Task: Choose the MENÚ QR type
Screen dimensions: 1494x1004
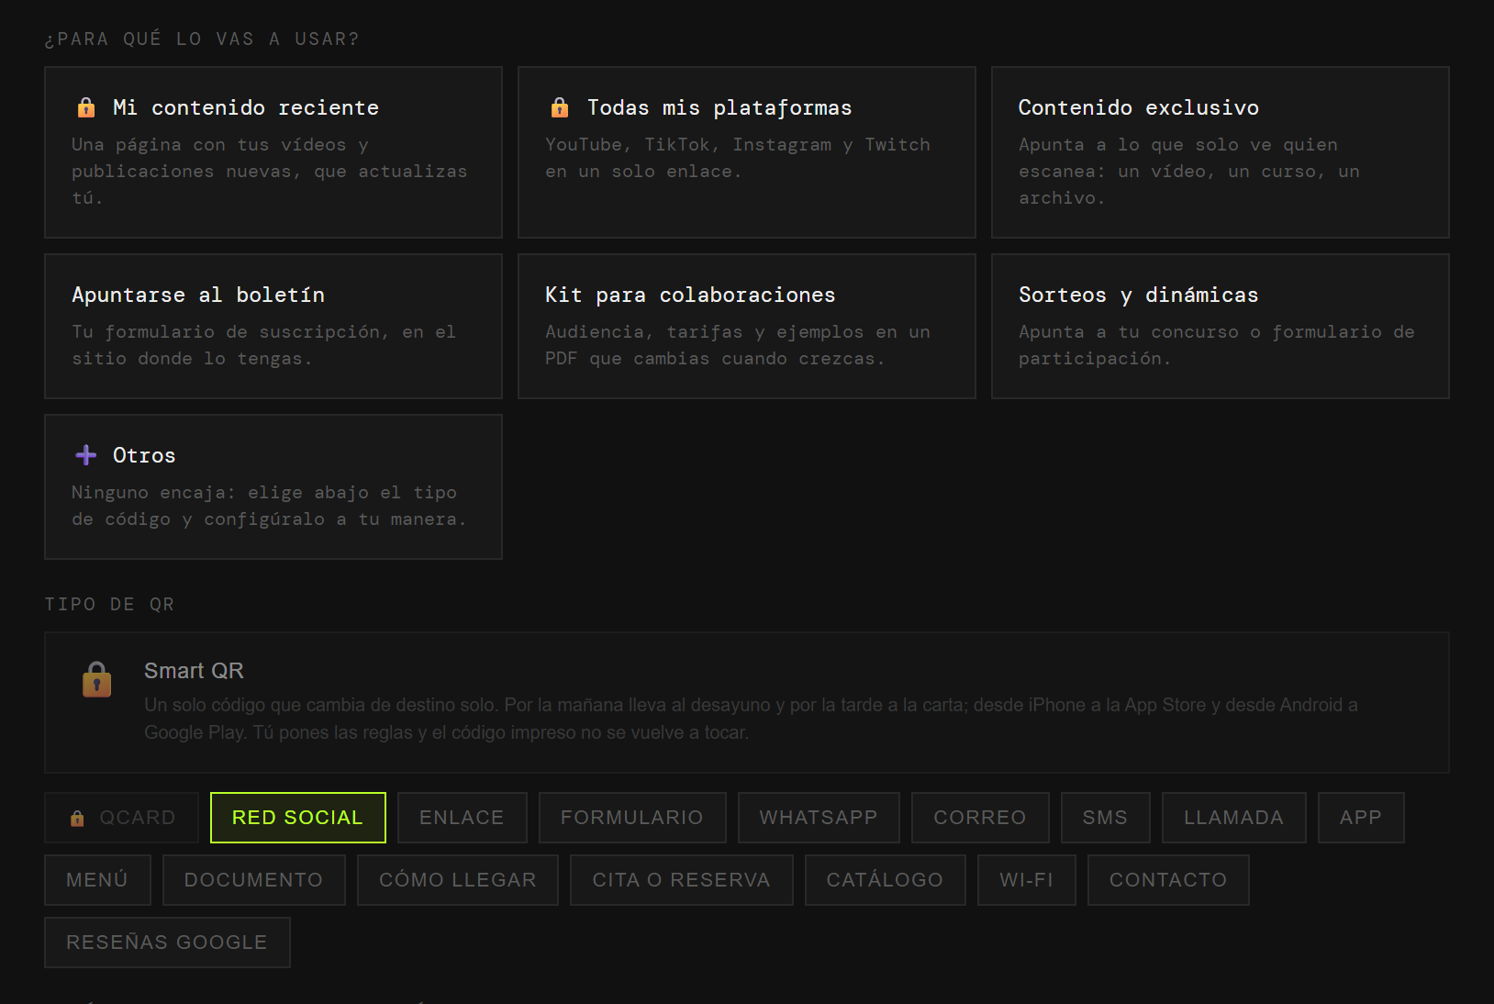Action: [x=97, y=880]
